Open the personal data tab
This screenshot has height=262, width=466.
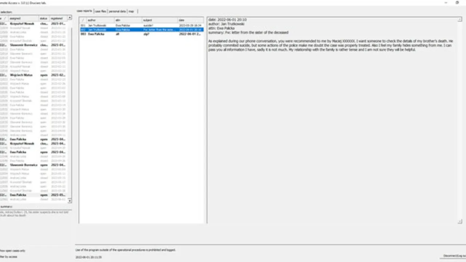coord(117,11)
